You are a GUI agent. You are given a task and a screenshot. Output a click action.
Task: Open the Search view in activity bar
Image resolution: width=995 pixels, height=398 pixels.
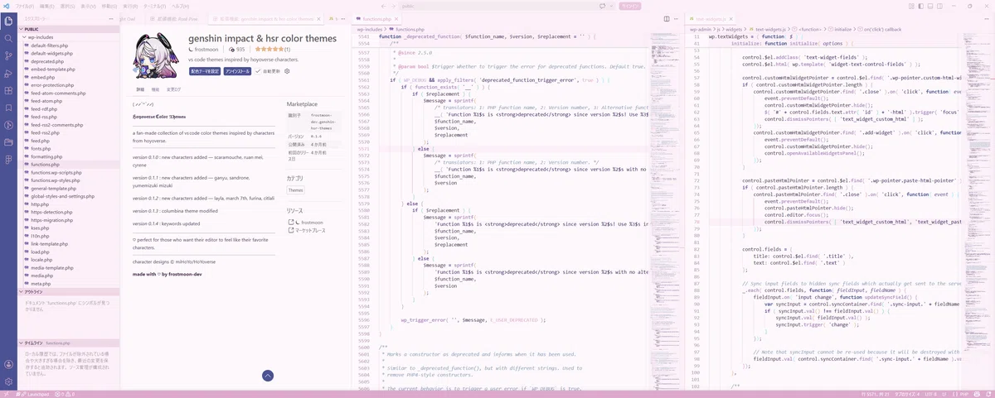[8, 38]
